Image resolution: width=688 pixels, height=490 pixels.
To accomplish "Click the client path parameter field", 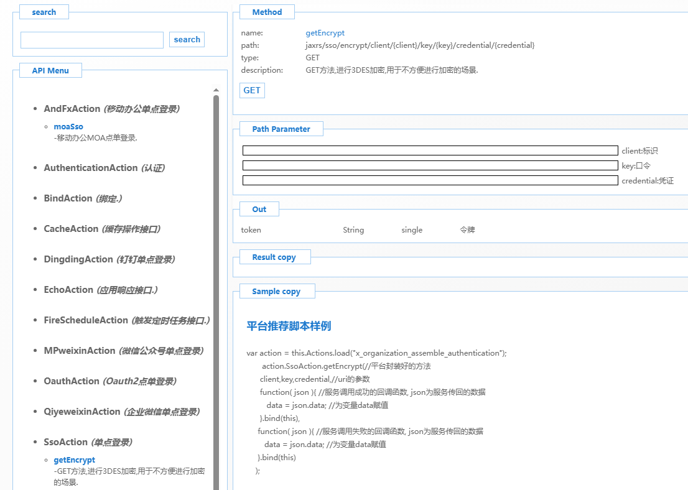I will (x=430, y=150).
